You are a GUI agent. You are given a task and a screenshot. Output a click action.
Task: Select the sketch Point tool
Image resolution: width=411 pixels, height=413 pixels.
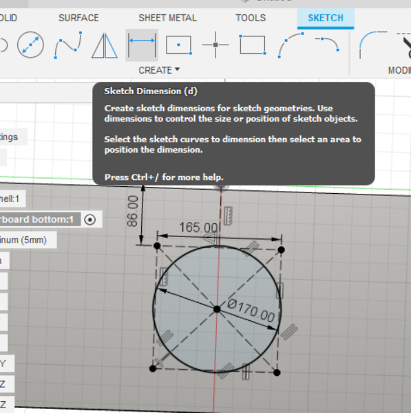[x=215, y=45]
